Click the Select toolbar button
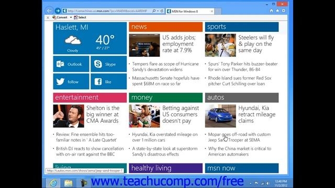335x188 pixels. click(80, 17)
